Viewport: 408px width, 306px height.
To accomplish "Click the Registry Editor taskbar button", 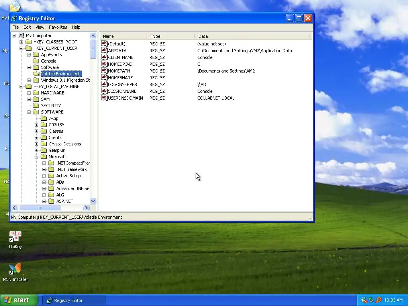I will click(x=74, y=300).
